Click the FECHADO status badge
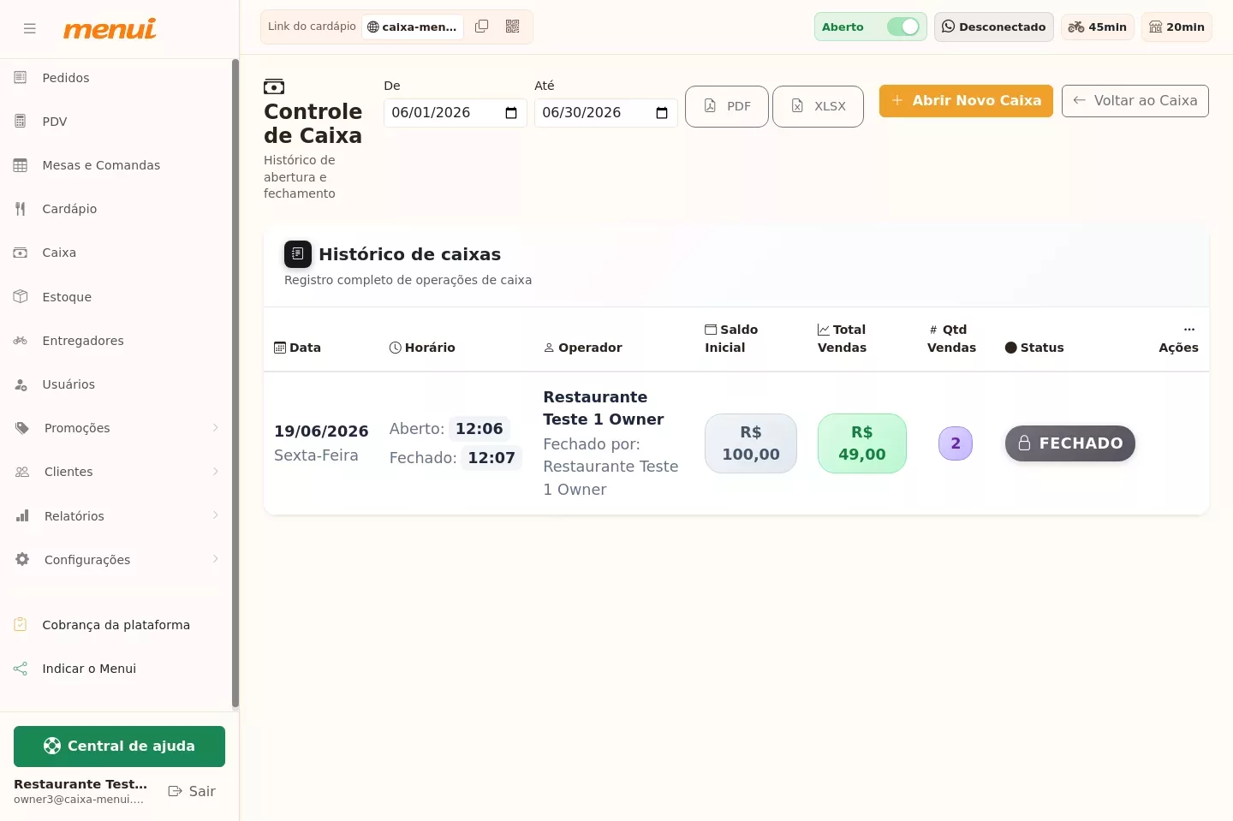This screenshot has width=1233, height=821. [x=1070, y=443]
